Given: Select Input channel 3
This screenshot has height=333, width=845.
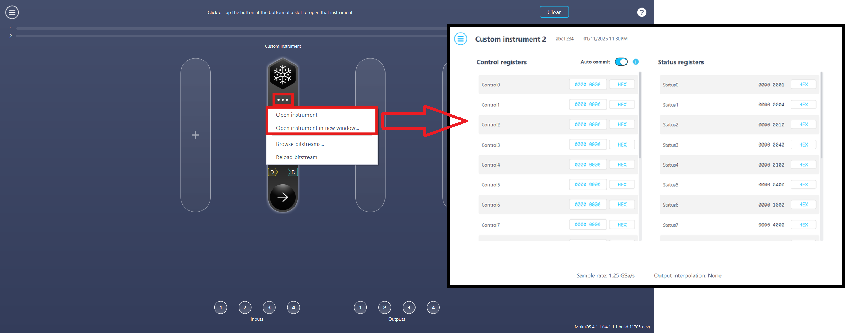Looking at the screenshot, I should point(269,307).
